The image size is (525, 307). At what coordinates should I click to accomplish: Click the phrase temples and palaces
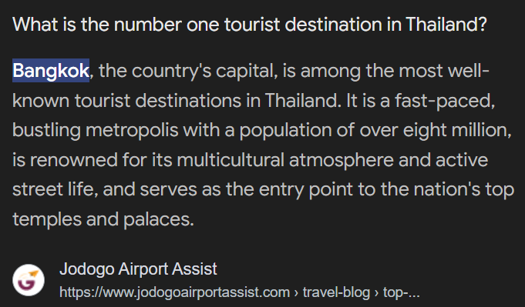tap(103, 219)
